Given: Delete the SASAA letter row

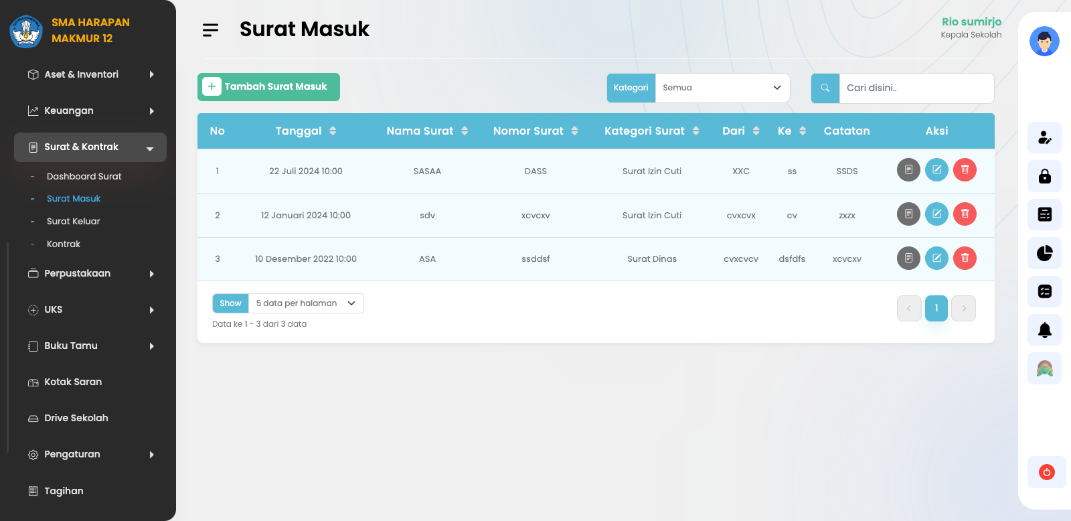Looking at the screenshot, I should coord(965,170).
